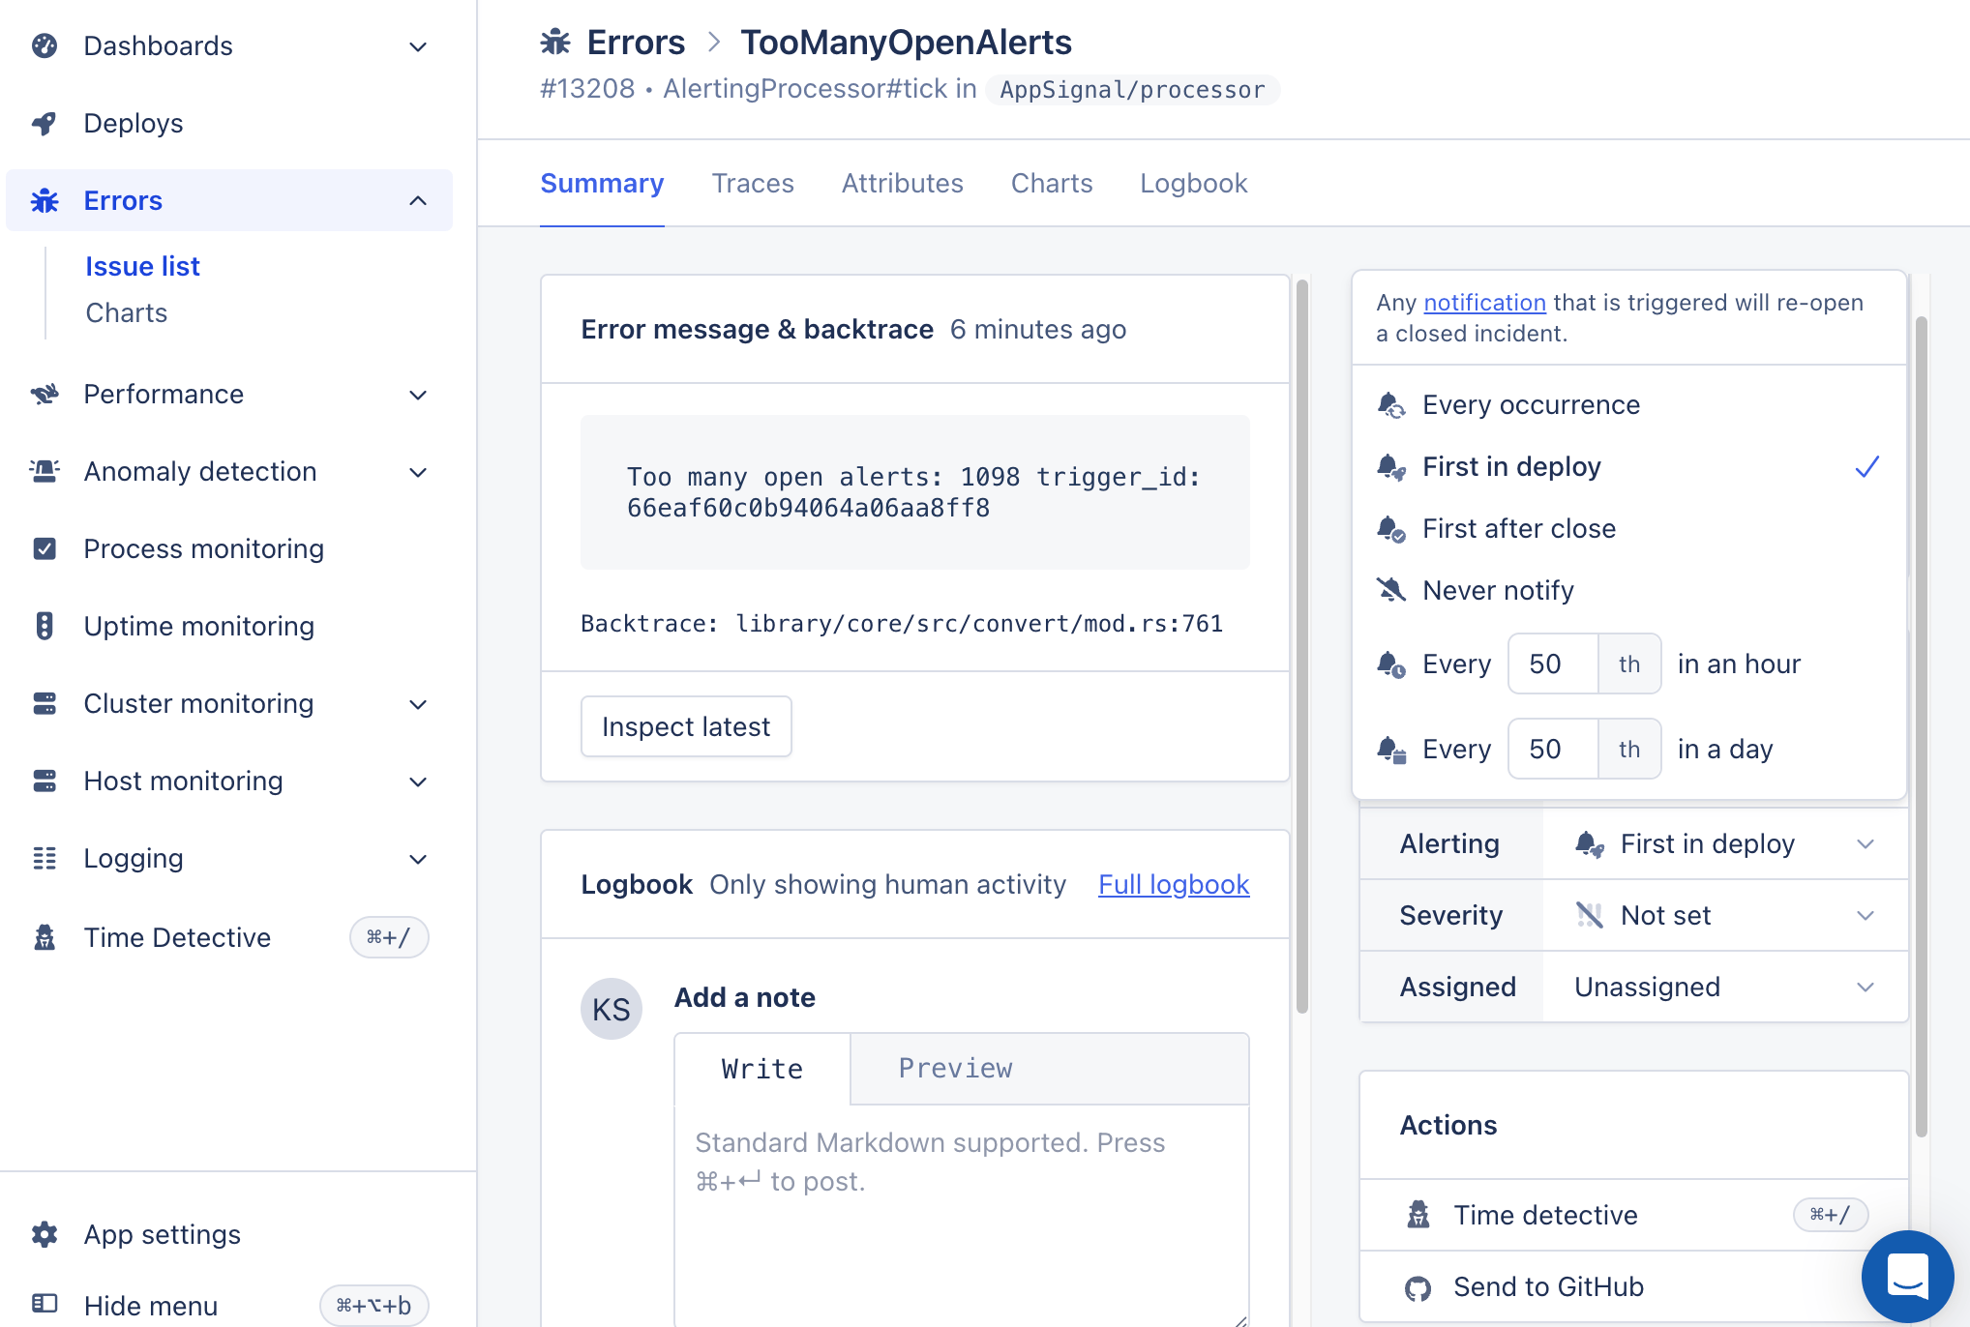The width and height of the screenshot is (1970, 1327).
Task: Open the Severity Not set dropdown
Action: tap(1725, 916)
